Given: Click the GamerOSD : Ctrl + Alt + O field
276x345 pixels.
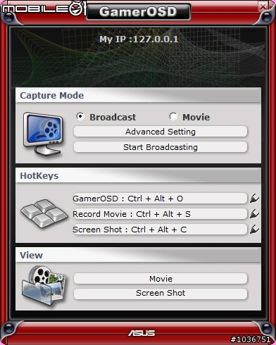Looking at the screenshot, I should click(160, 199).
